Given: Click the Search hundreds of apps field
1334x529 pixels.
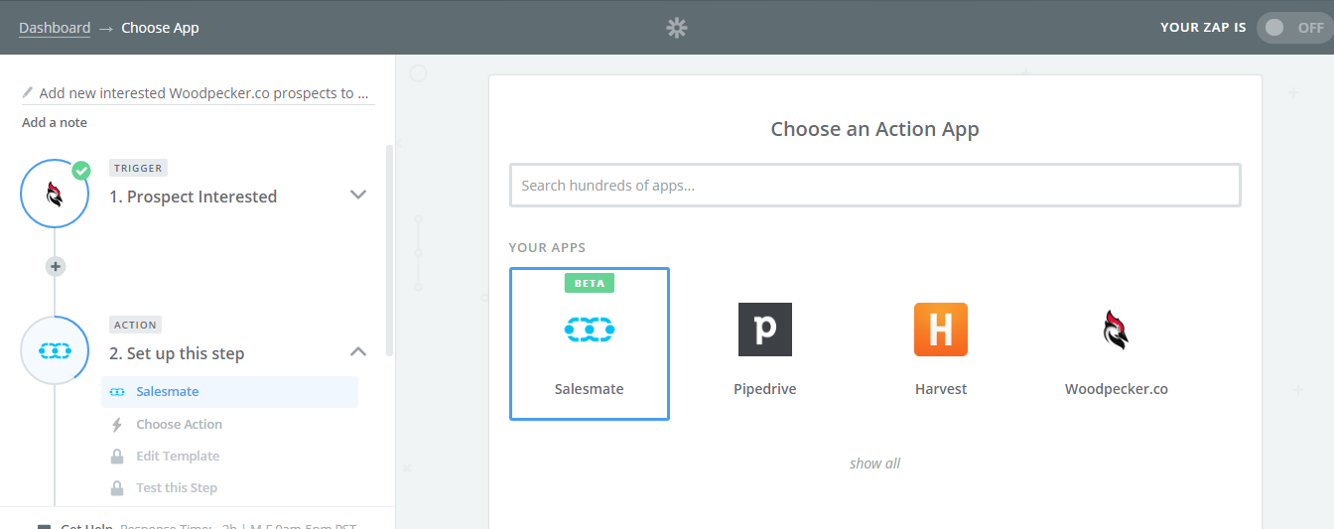Looking at the screenshot, I should 875,186.
